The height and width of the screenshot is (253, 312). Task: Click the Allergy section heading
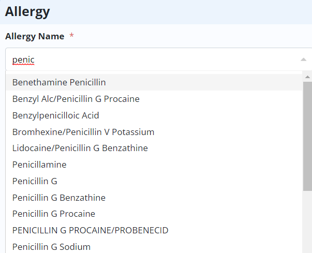pos(27,11)
